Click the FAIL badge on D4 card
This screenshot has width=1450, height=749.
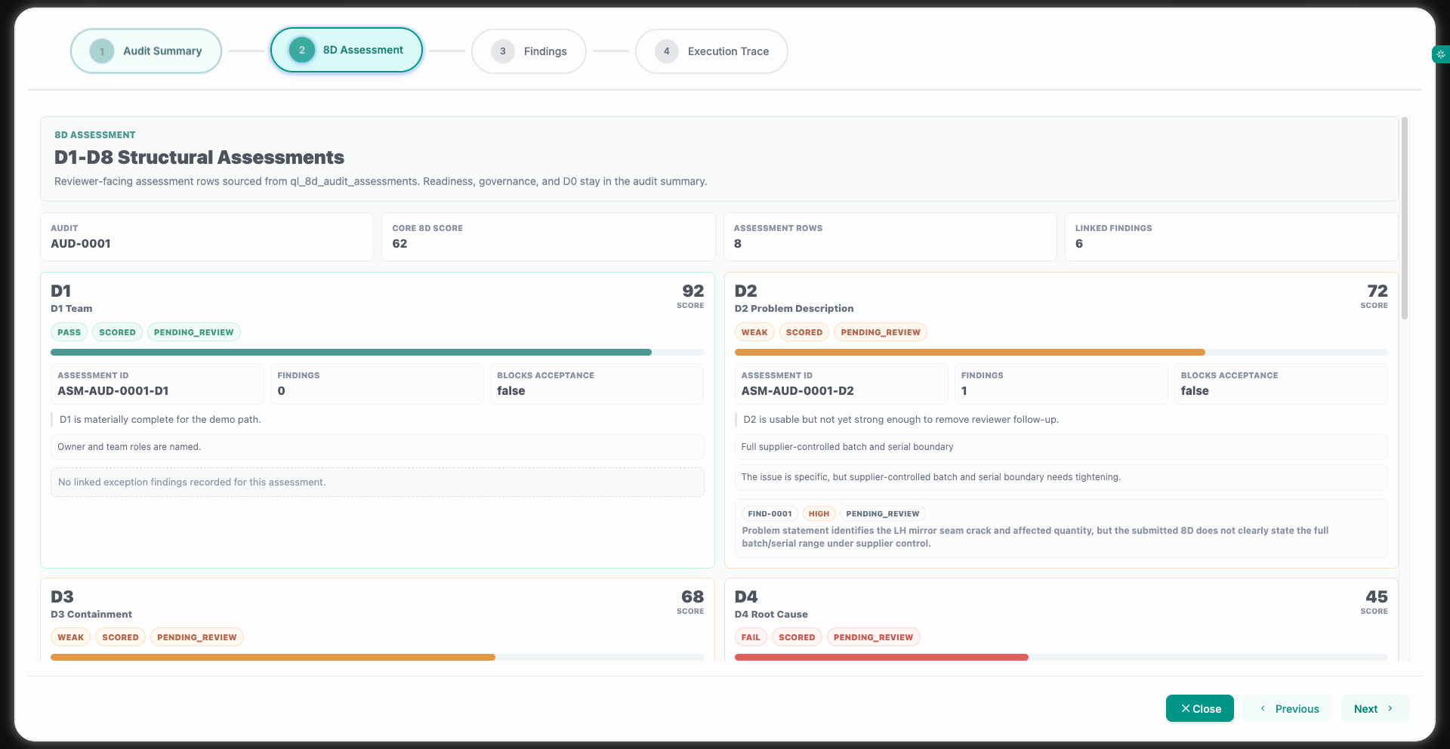751,637
